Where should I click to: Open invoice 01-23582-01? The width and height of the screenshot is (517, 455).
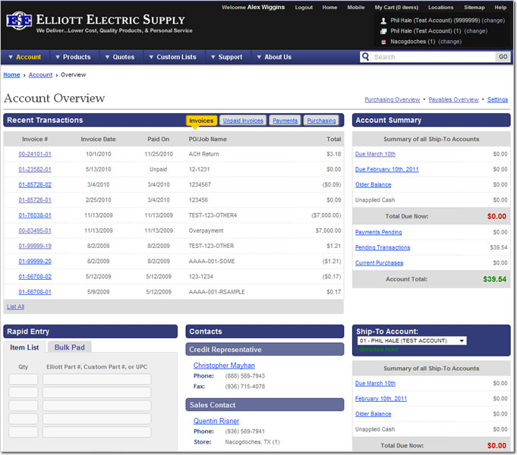35,169
